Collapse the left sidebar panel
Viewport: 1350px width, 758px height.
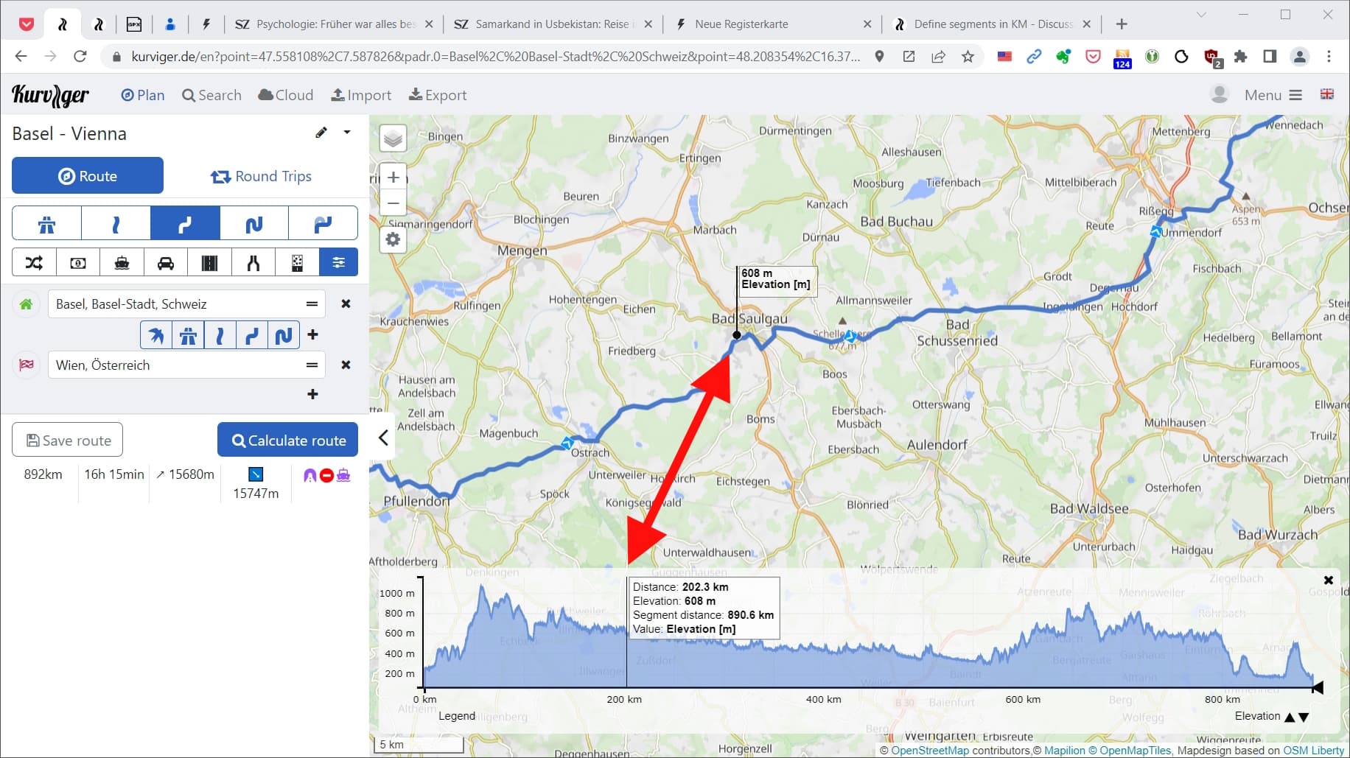pos(383,438)
